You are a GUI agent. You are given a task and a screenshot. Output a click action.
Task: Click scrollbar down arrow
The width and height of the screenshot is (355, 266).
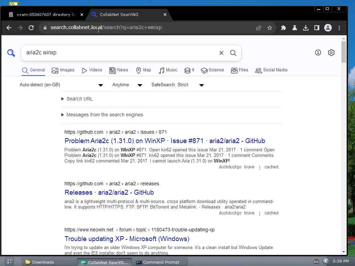click(x=344, y=252)
